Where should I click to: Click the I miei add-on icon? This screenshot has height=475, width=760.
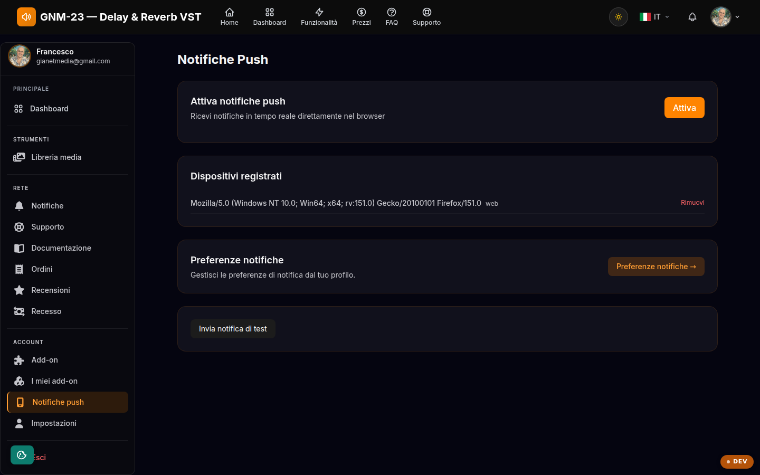pos(19,381)
